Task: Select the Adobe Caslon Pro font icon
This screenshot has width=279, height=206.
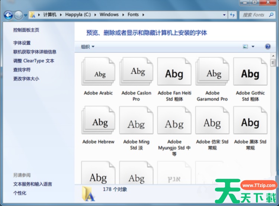Action: pos(136,73)
